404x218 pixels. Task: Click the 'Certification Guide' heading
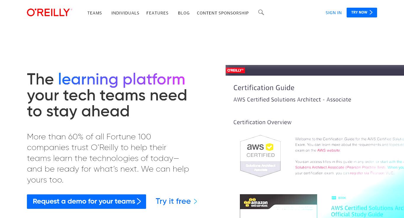(264, 88)
